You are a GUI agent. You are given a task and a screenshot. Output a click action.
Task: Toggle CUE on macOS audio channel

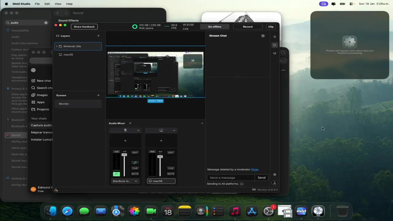[x=171, y=168]
